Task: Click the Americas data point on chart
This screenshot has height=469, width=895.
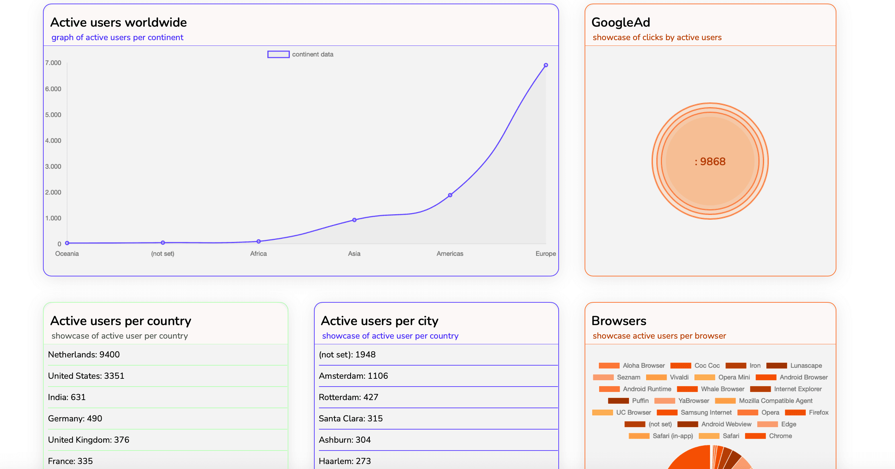Action: 450,195
